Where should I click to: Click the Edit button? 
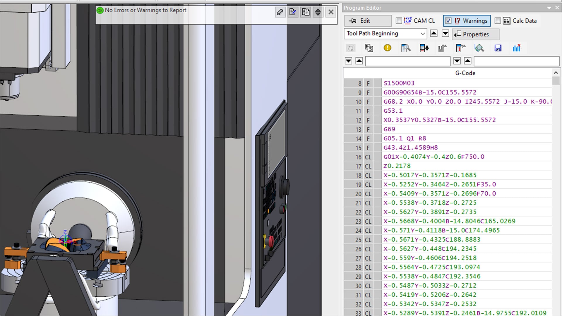(368, 21)
